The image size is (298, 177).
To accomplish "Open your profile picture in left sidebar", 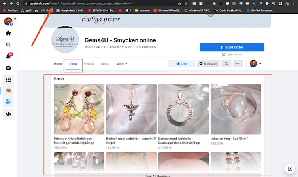I will tap(8, 21).
